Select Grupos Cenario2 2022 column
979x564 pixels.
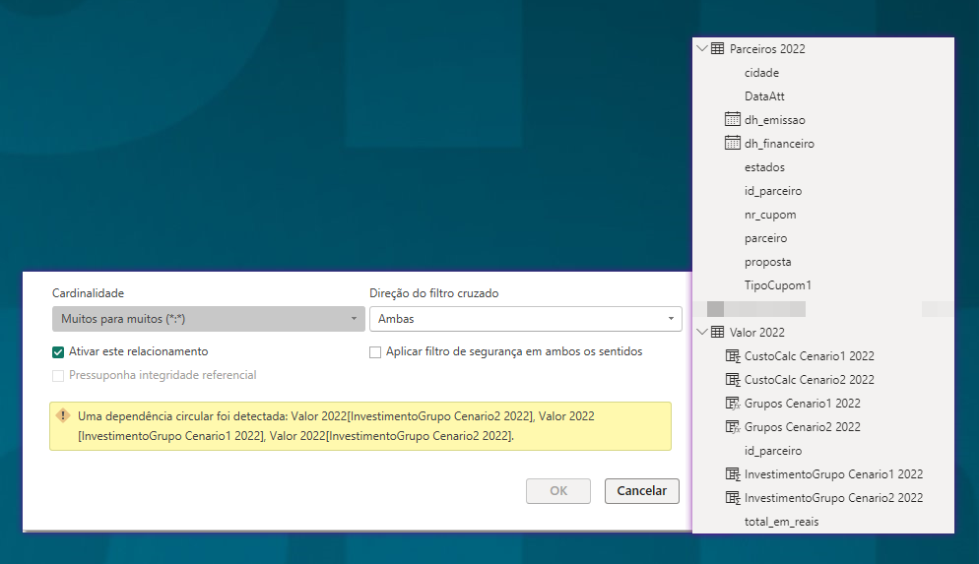[x=803, y=427]
